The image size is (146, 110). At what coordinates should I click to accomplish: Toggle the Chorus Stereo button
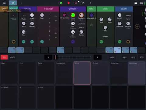[106, 36]
